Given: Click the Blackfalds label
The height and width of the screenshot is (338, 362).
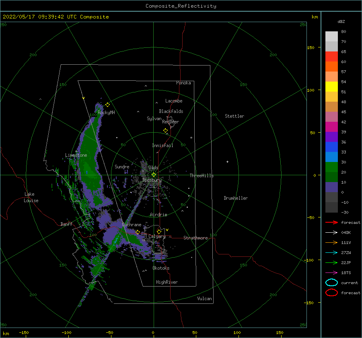Looking at the screenshot, I should click(171, 111).
